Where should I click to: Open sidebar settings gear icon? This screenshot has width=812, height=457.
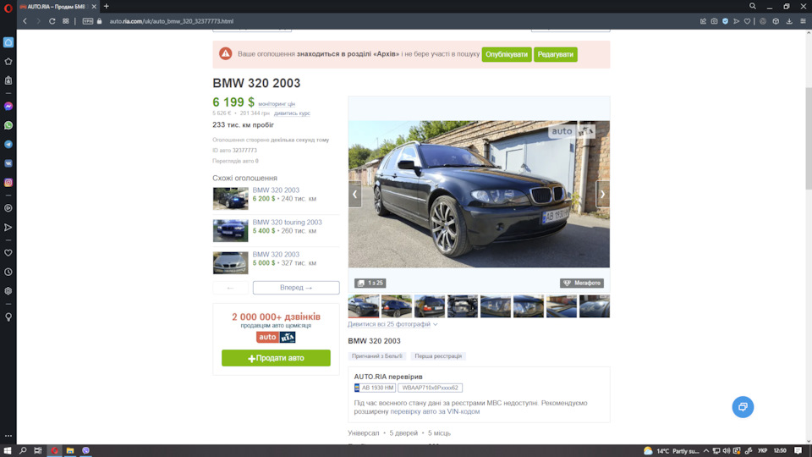[x=8, y=291]
